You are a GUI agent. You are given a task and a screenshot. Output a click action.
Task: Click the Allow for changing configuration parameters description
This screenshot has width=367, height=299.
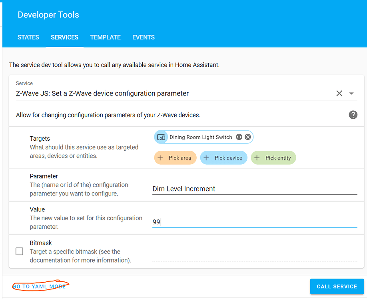(x=108, y=115)
